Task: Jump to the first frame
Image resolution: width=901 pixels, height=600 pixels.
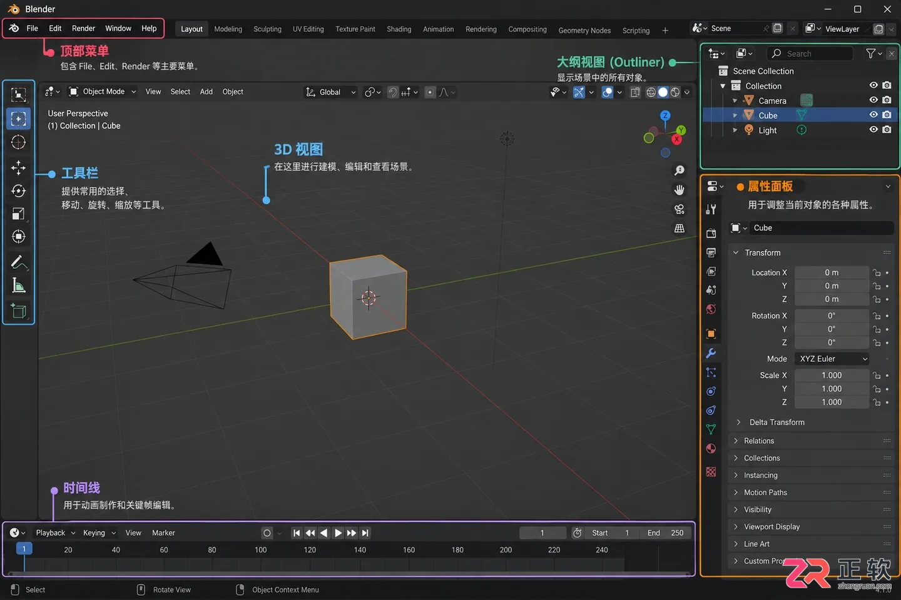Action: pyautogui.click(x=297, y=533)
